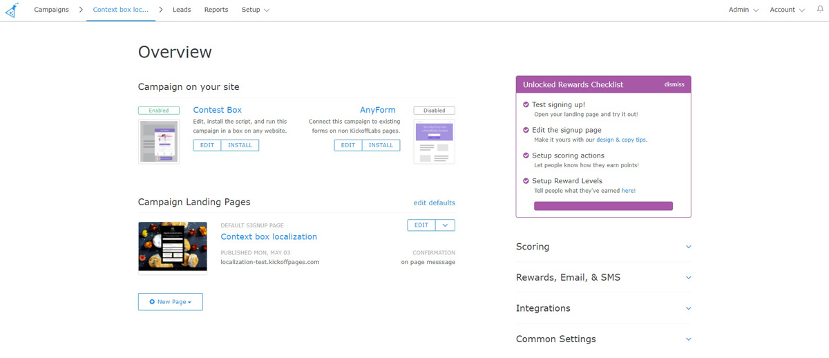Click the Setup Reward Levels checkmark icon
Screen dimensions: 829x358
(x=526, y=181)
